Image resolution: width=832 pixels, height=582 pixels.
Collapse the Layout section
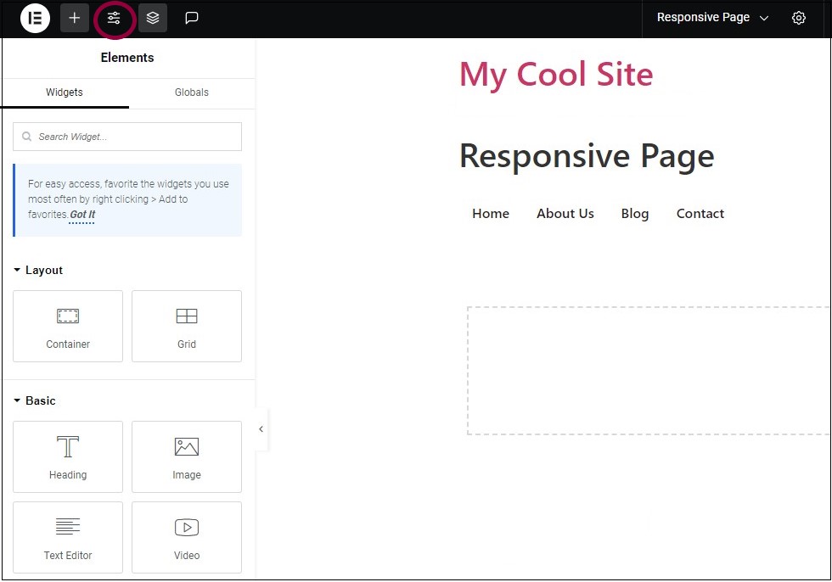[x=38, y=271]
